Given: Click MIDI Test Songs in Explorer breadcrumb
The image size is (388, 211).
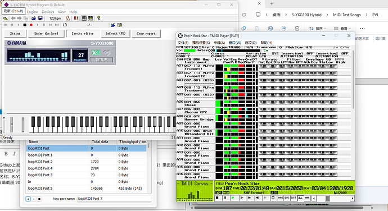Looking at the screenshot, I should pyautogui.click(x=347, y=15).
